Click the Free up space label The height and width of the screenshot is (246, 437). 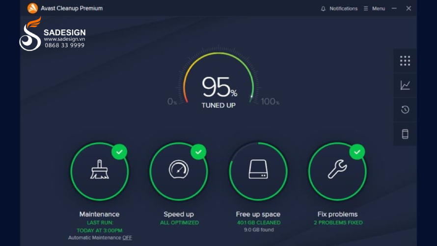click(258, 214)
